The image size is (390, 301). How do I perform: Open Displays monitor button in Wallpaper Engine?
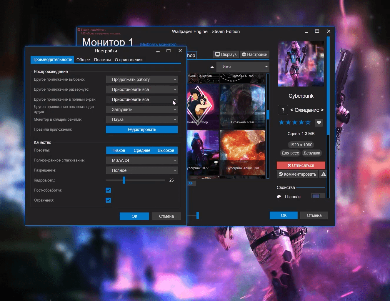[226, 54]
